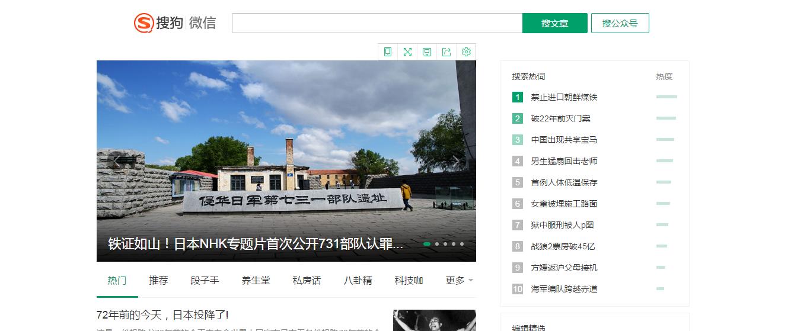
Task: Click the Sogou Weixin logo
Action: 175,23
